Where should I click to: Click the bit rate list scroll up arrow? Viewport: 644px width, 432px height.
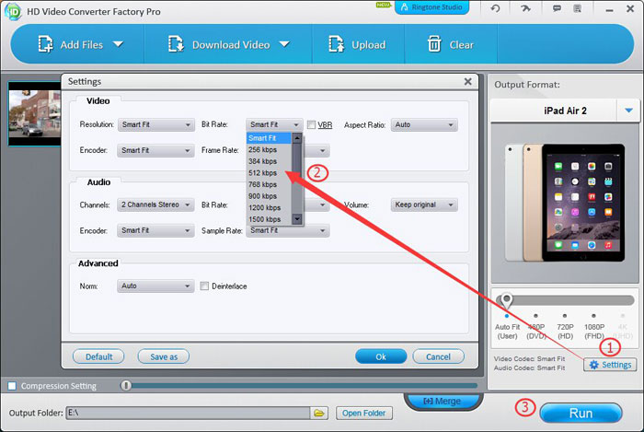(297, 138)
